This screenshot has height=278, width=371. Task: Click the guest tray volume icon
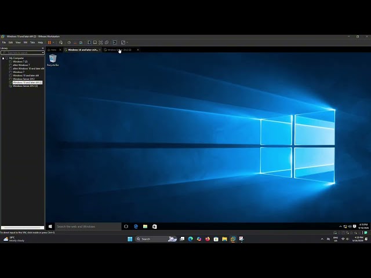tap(350, 226)
